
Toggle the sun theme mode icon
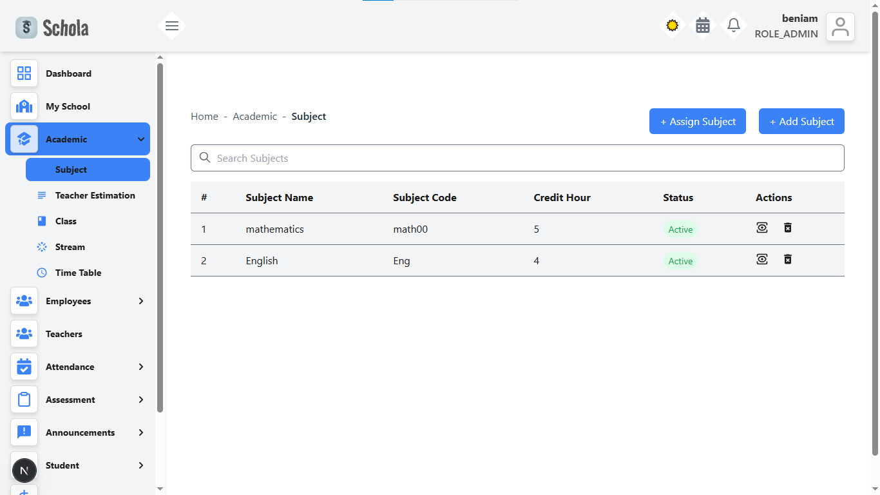coord(672,26)
